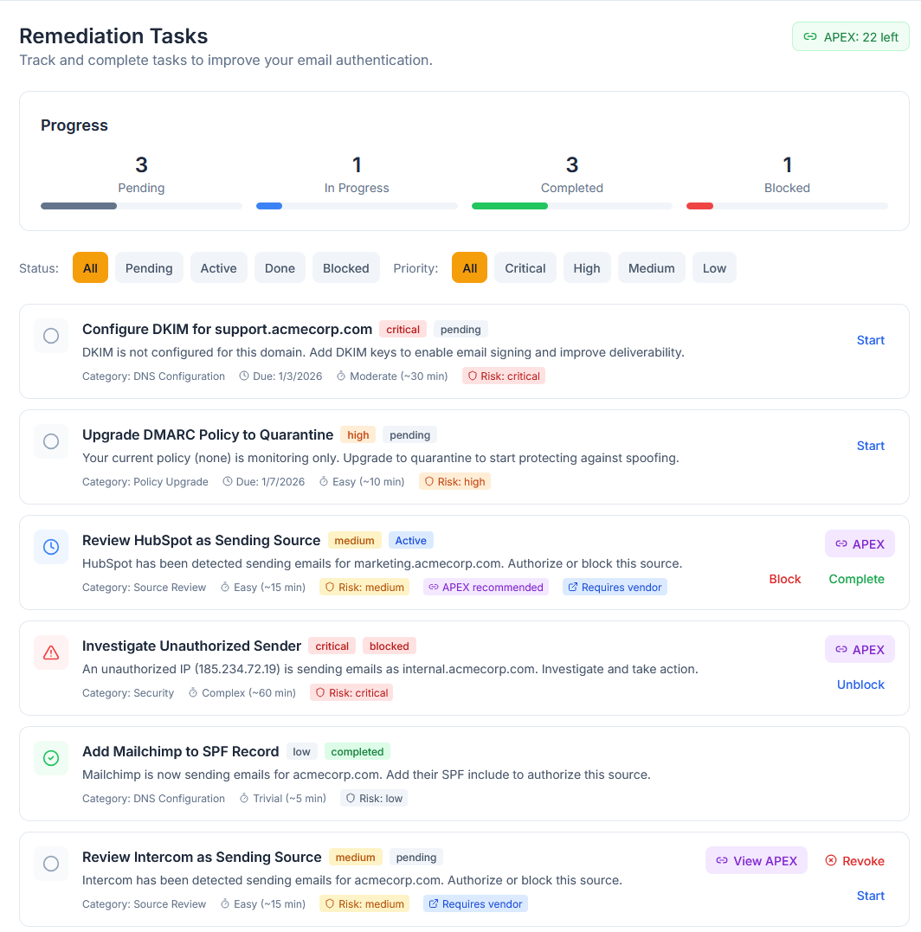Show only Blocked status tasks
Viewport: 921px width, 932px height.
tap(346, 268)
